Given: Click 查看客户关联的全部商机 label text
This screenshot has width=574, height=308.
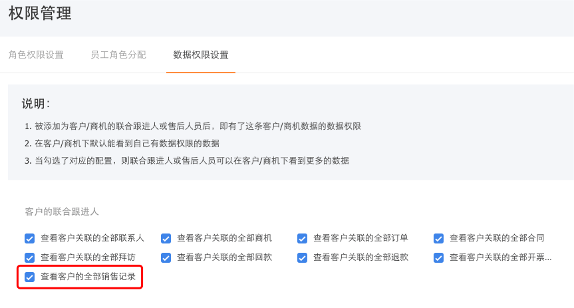Looking at the screenshot, I should point(224,238).
